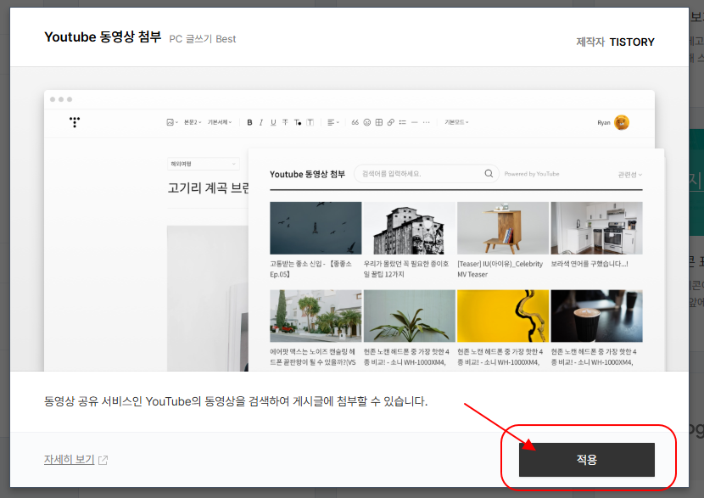Viewport: 704px width, 498px height.
Task: Click the Tistory logo in the editor preview
Action: [x=75, y=122]
